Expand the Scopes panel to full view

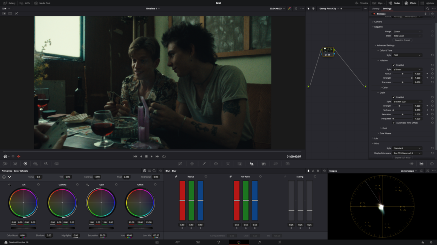(x=428, y=171)
